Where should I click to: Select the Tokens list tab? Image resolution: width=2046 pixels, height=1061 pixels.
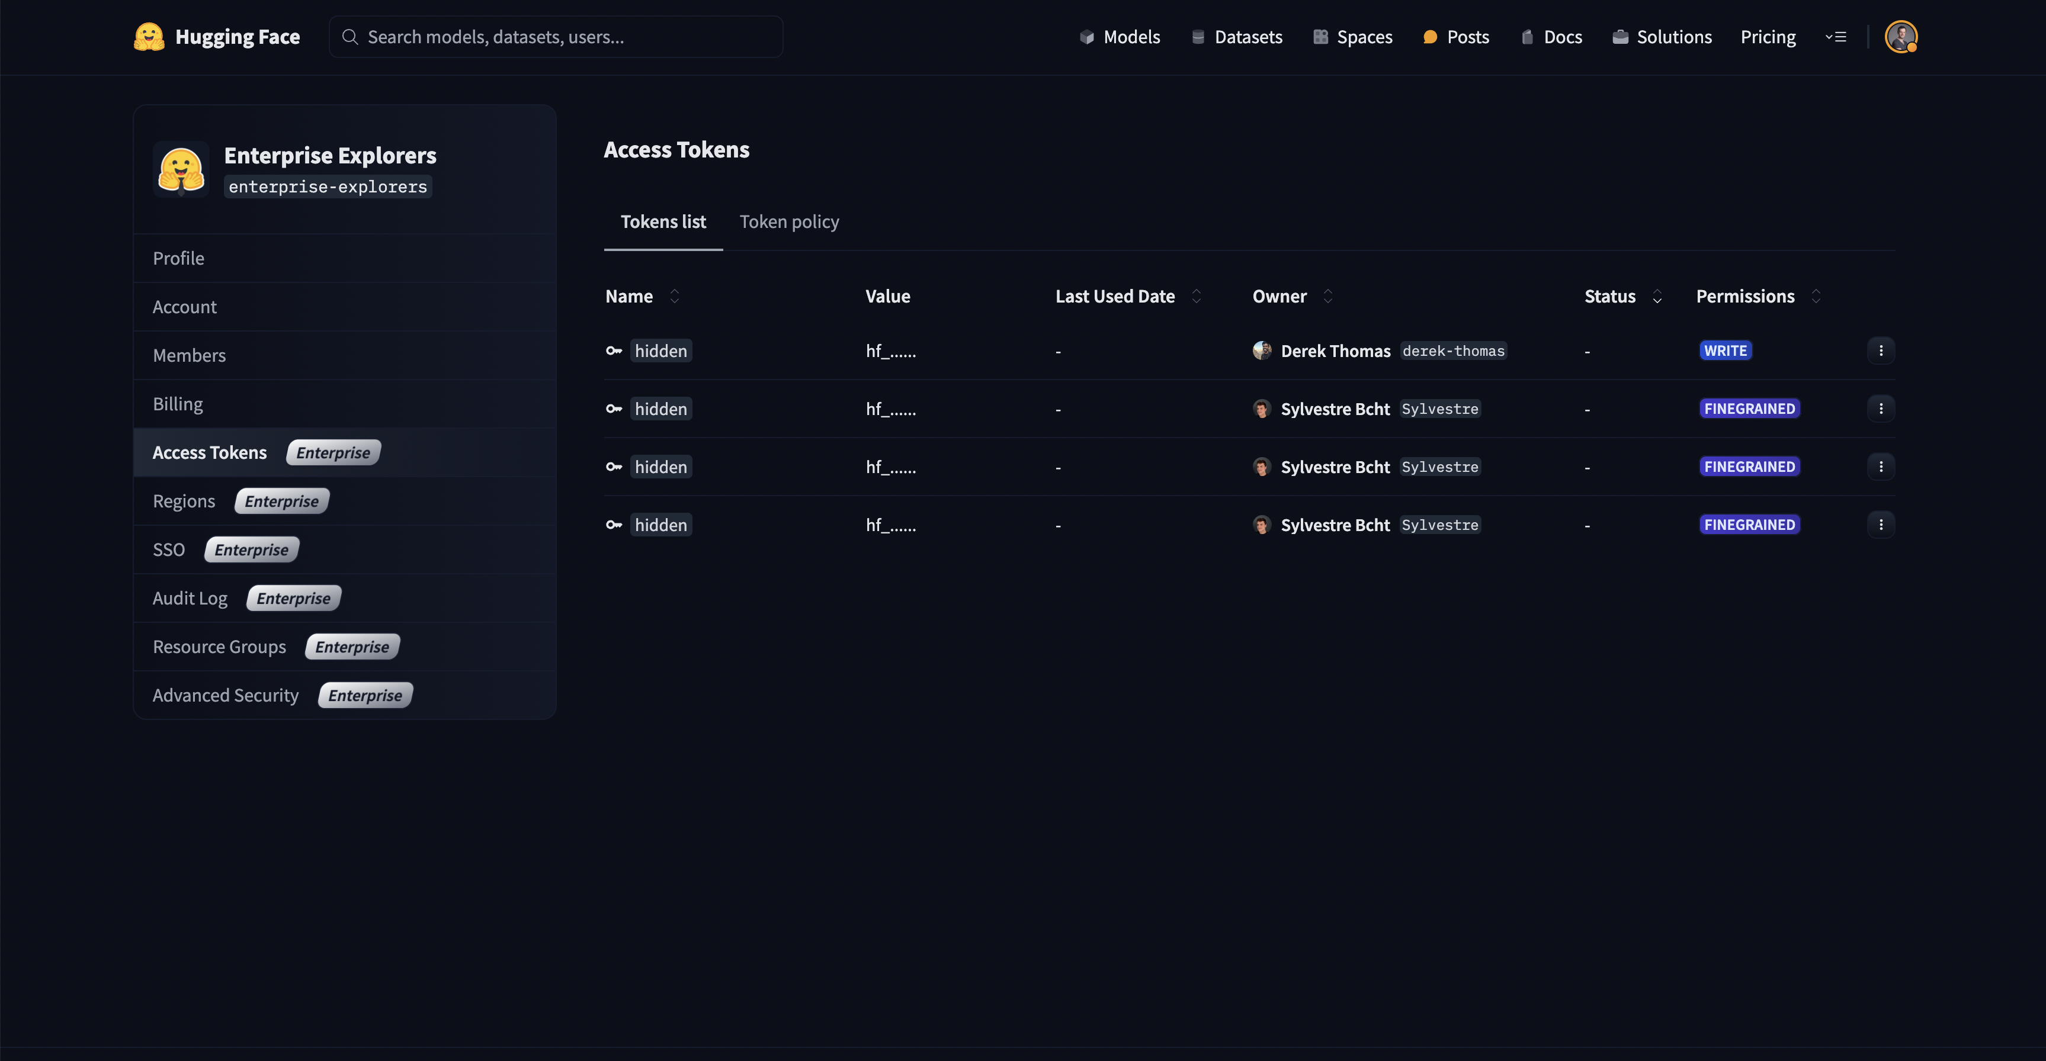[662, 221]
